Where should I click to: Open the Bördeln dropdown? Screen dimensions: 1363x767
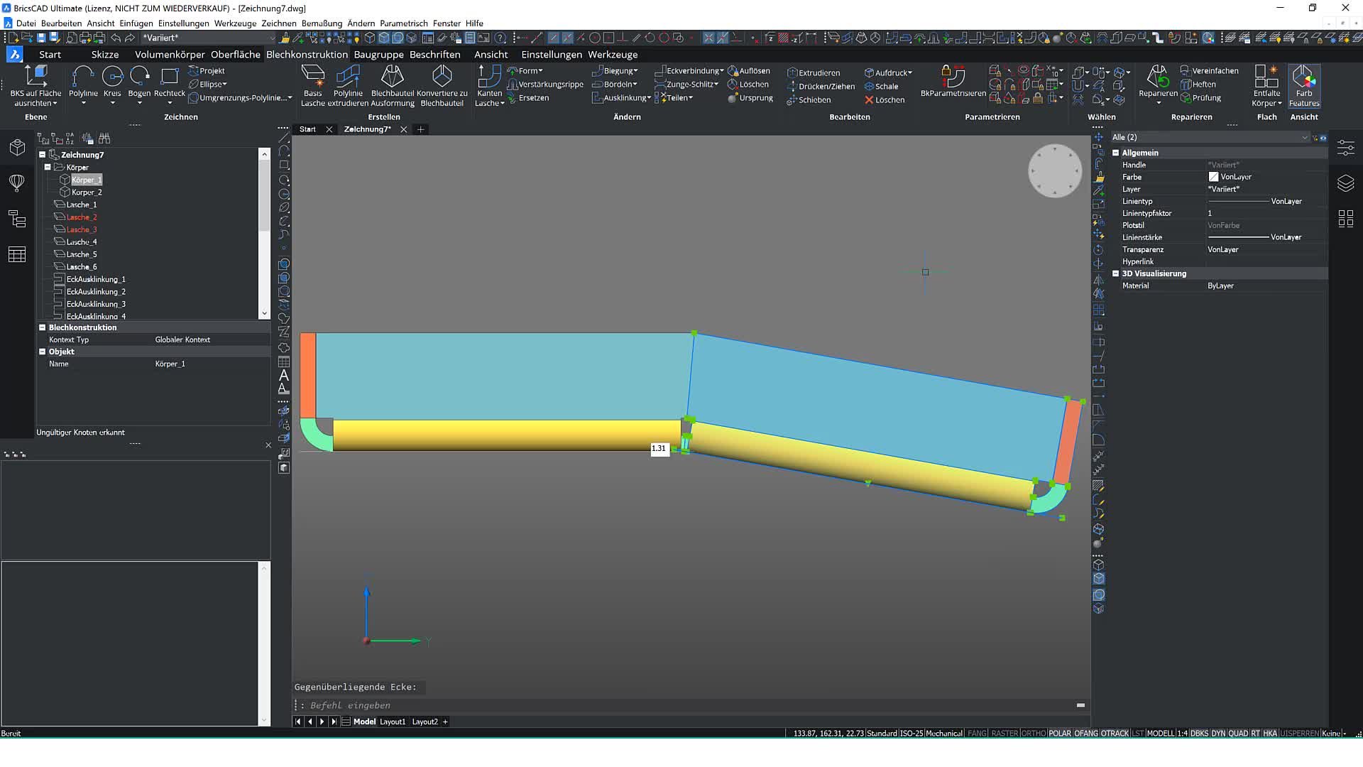[x=615, y=85]
